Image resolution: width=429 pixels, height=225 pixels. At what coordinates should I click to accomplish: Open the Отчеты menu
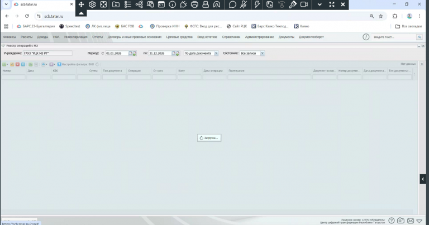97,37
